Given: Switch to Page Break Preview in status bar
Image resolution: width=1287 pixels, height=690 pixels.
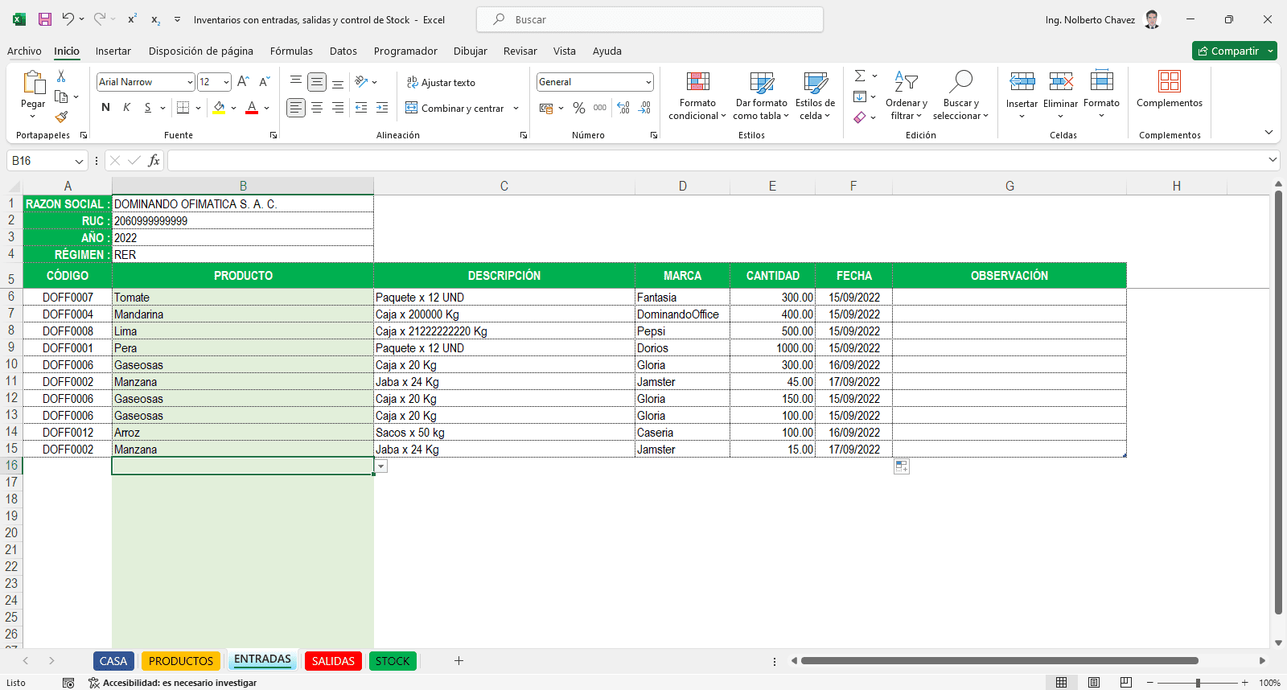Looking at the screenshot, I should [1126, 683].
